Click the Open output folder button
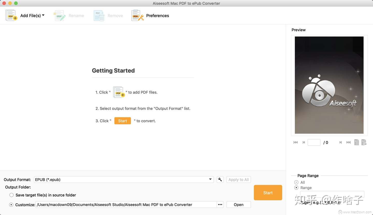Image resolution: width=373 pixels, height=215 pixels. point(239,205)
